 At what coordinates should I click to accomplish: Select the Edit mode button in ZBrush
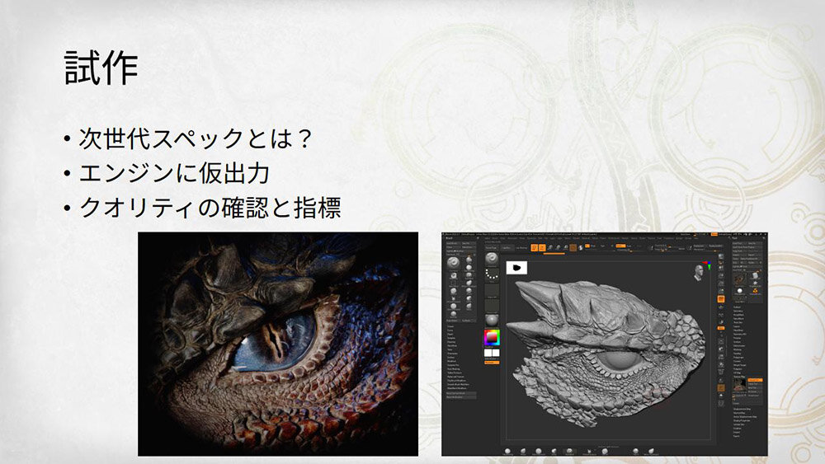click(x=534, y=247)
